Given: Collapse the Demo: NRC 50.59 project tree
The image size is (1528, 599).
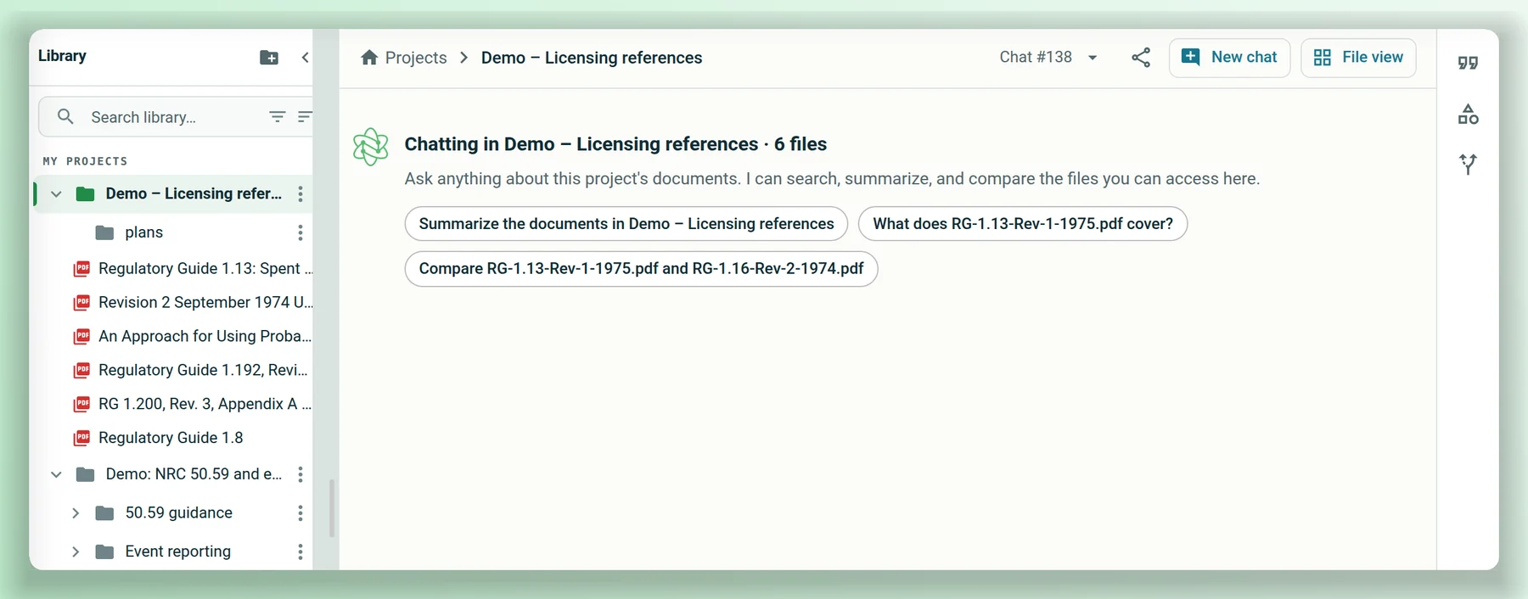Looking at the screenshot, I should pyautogui.click(x=56, y=474).
